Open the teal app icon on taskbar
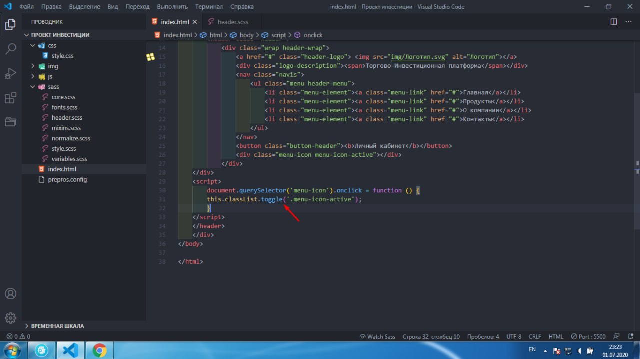Image resolution: width=640 pixels, height=359 pixels. [41, 351]
